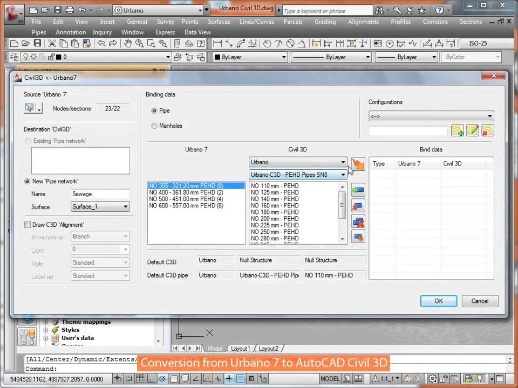Click the Undo arrow in main toolbar

(101, 43)
